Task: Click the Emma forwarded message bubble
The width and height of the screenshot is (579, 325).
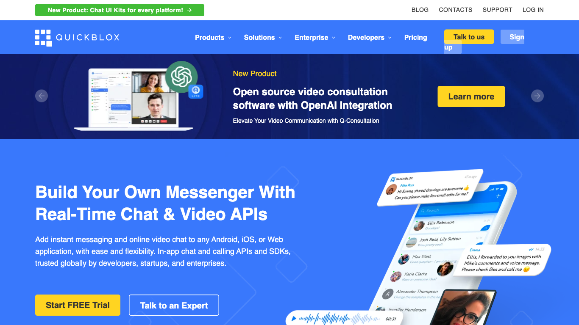Action: pyautogui.click(x=502, y=259)
